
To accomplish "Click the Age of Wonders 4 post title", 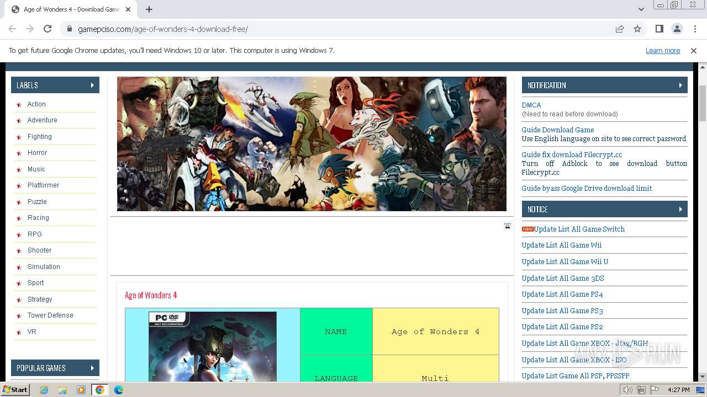I will click(x=151, y=295).
